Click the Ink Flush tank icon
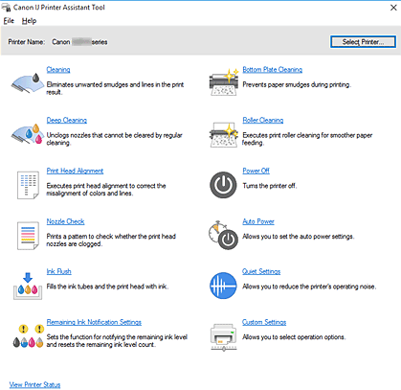This screenshot has width=401, height=390. pyautogui.click(x=28, y=286)
